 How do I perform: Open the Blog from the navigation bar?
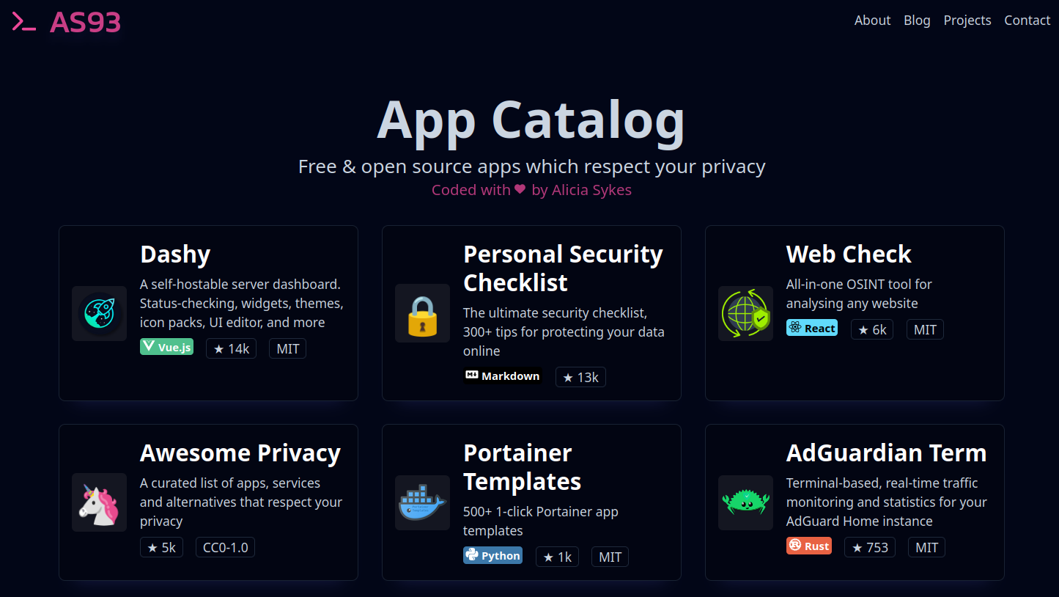917,21
